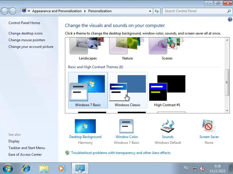Open the Screen Saver icon
The height and width of the screenshot is (174, 233).
pos(209,126)
